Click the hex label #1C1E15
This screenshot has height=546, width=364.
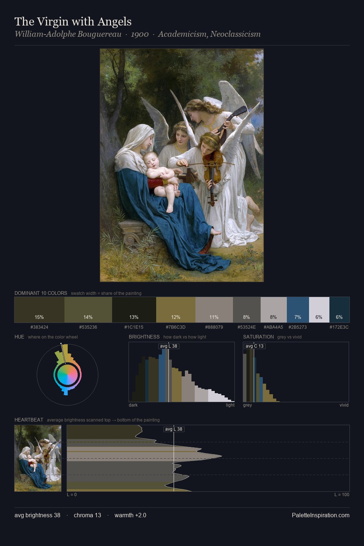click(134, 327)
